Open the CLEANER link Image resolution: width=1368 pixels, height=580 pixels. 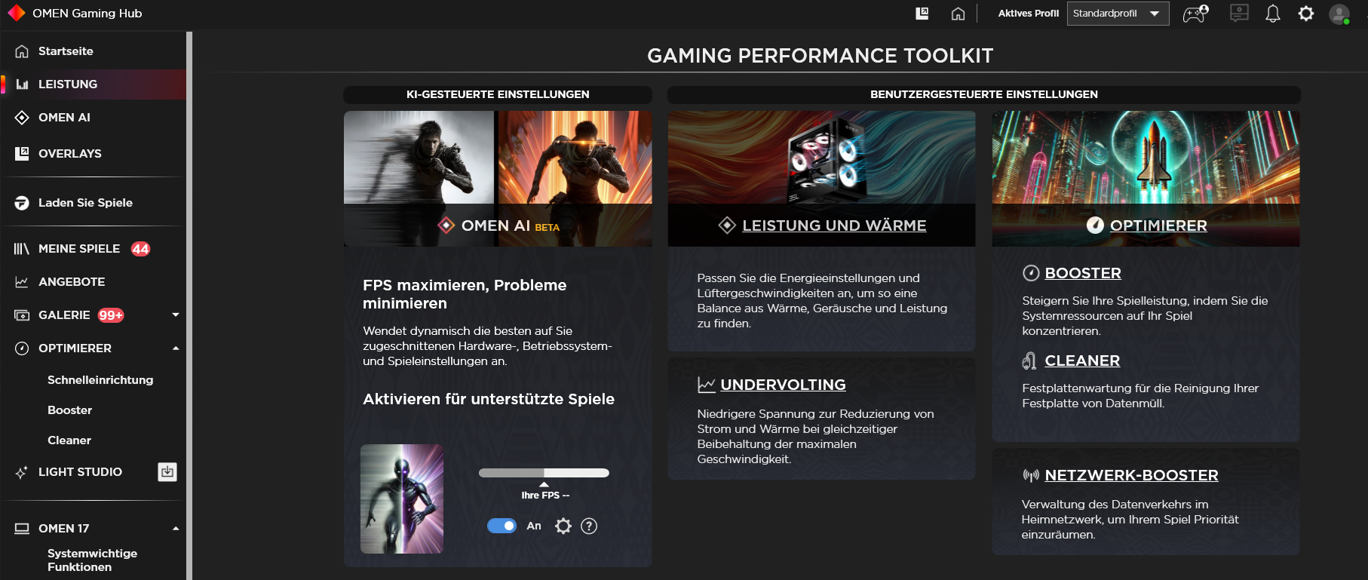tap(1082, 361)
